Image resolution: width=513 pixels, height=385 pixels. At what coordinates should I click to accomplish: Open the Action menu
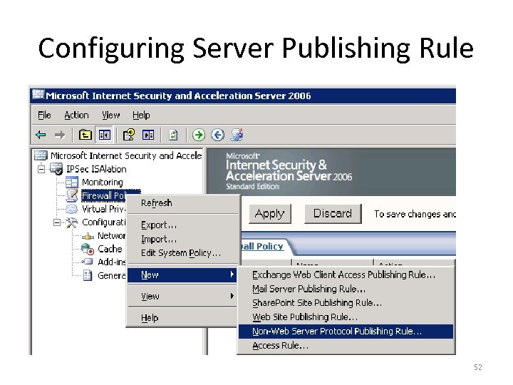tap(76, 115)
